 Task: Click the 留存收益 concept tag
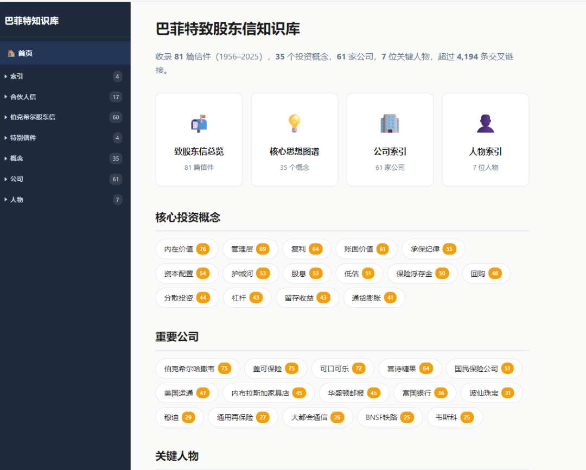[307, 297]
